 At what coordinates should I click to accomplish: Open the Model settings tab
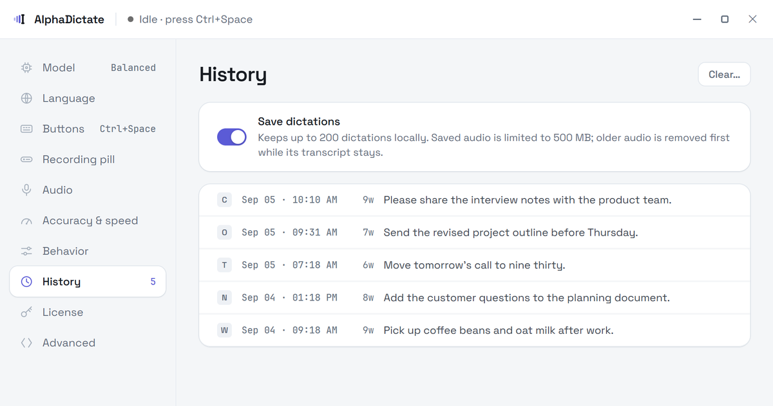(88, 68)
